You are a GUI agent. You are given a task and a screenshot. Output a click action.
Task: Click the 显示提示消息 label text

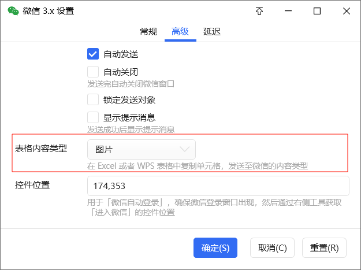tap(129, 118)
